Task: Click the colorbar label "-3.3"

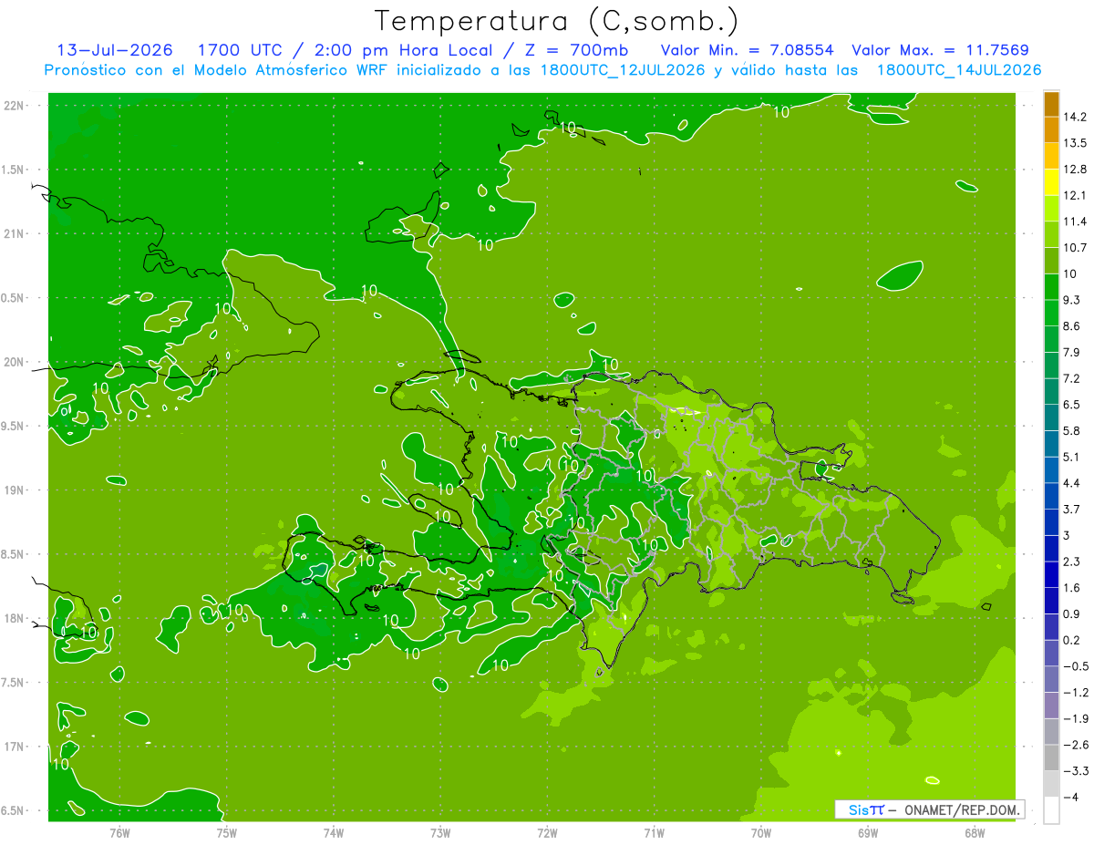Action: pyautogui.click(x=1076, y=771)
